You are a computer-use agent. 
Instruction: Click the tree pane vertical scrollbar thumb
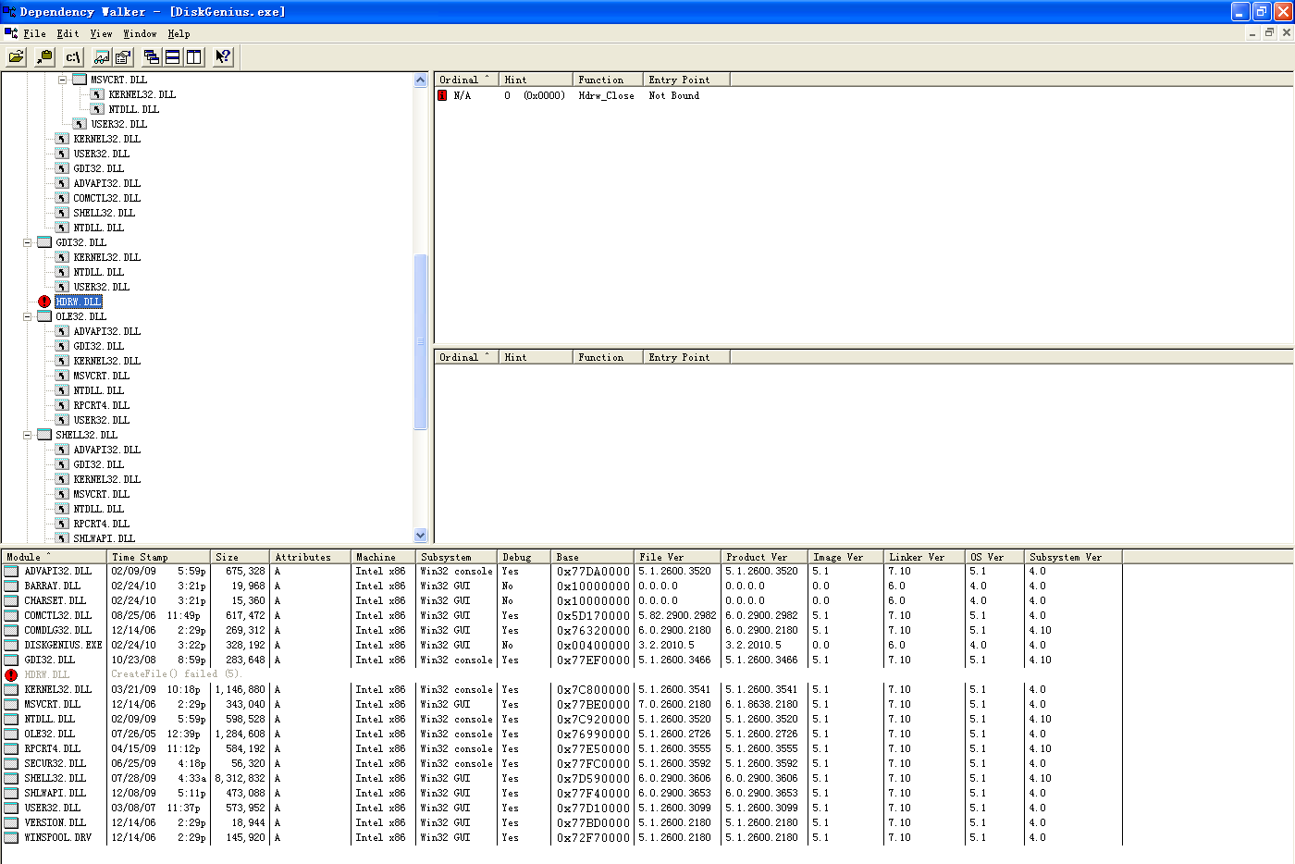click(x=421, y=341)
